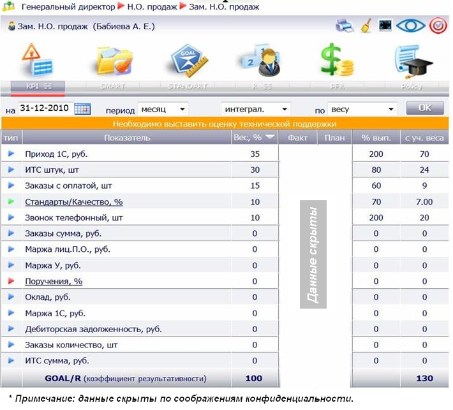Open the Policy graduation cap icon
Screen dimensions: 453x410
tap(413, 62)
